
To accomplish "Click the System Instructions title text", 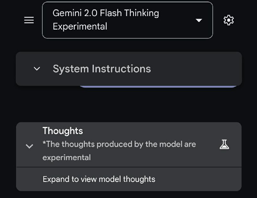I will (x=102, y=69).
